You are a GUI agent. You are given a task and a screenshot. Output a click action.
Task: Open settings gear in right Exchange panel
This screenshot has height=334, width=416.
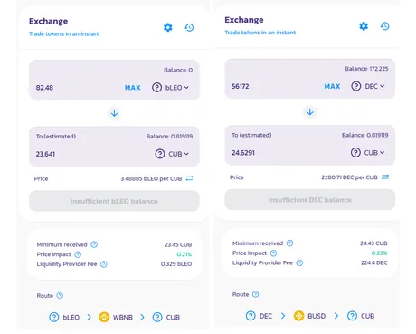(364, 26)
